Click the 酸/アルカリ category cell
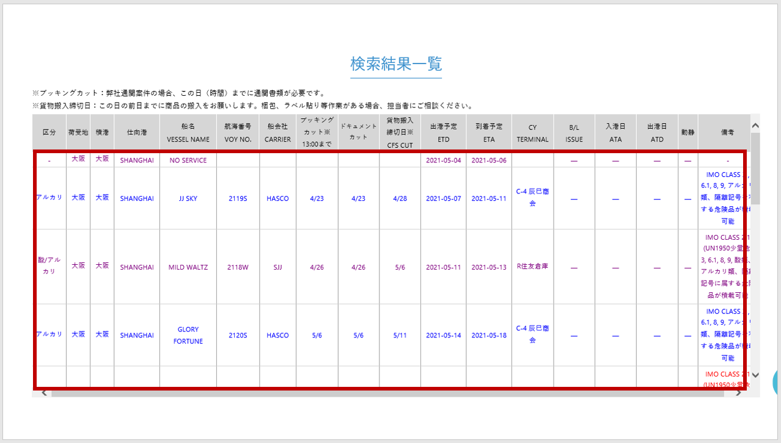The width and height of the screenshot is (781, 443). 50,266
